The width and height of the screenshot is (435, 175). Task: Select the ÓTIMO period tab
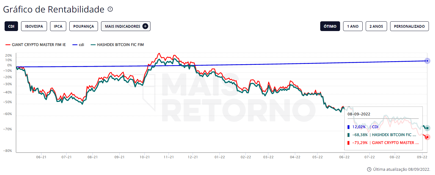point(330,26)
